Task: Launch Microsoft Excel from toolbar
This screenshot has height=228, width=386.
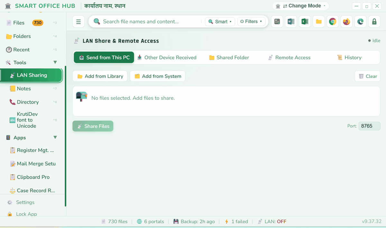Action: click(305, 21)
